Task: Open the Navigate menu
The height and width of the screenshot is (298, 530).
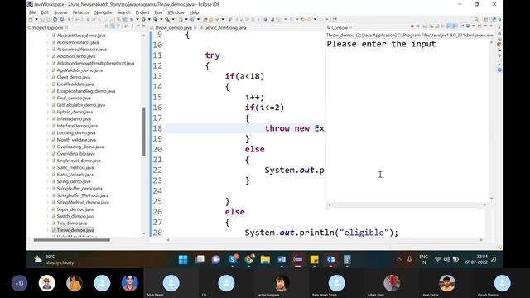Action: coord(103,12)
